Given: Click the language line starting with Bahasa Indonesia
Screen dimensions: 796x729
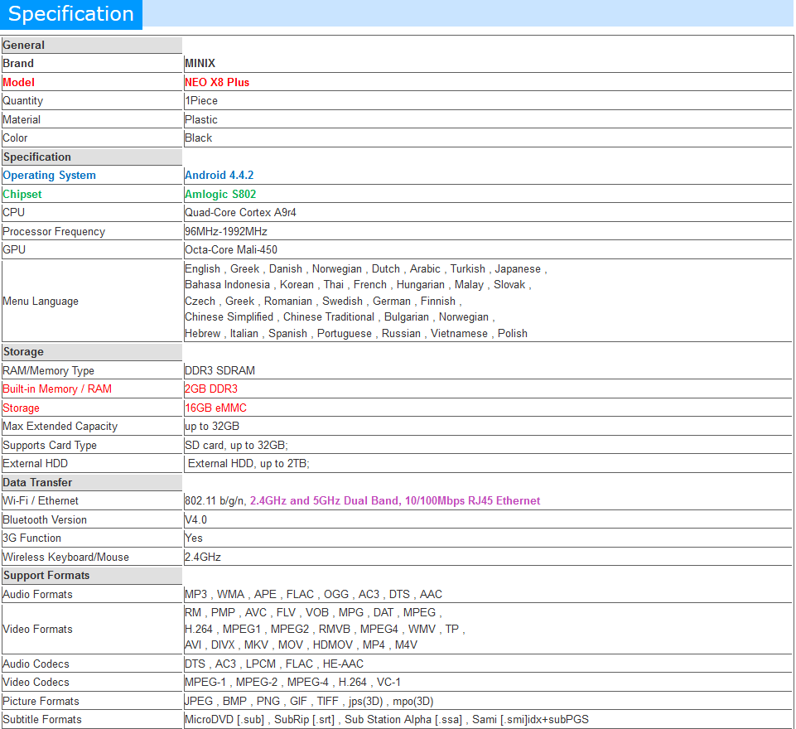Looking at the screenshot, I should click(x=358, y=285).
